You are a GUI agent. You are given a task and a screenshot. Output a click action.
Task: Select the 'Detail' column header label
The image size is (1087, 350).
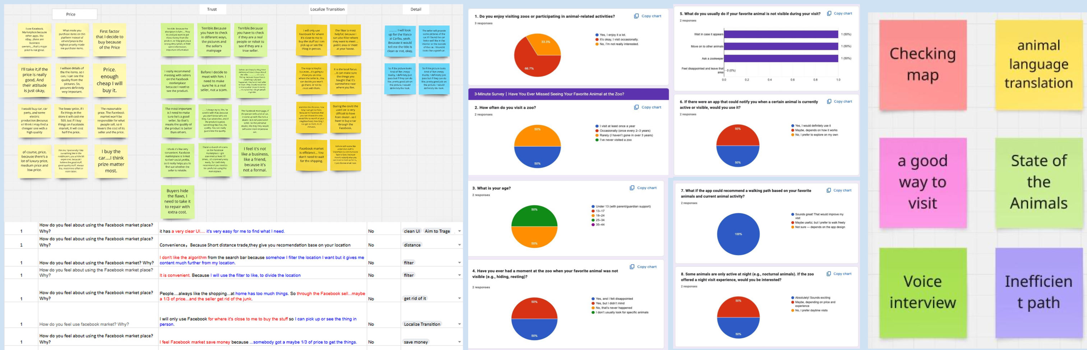[416, 9]
